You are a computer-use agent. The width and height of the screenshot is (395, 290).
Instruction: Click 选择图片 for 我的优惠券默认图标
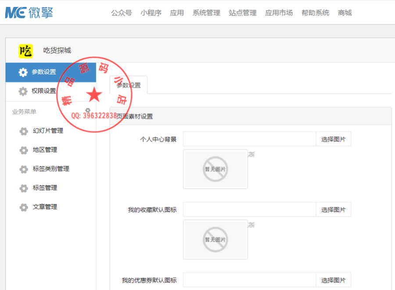(333, 279)
